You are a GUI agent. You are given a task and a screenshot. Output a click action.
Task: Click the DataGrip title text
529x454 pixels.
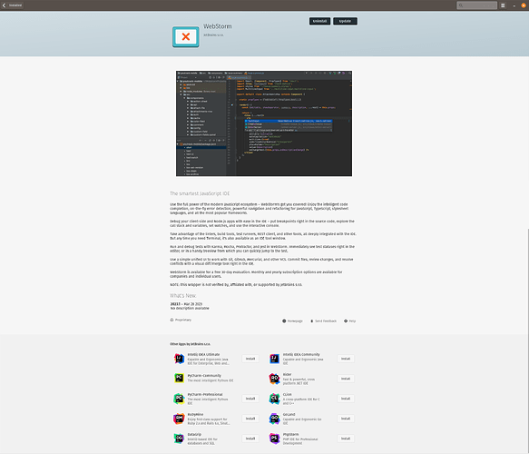[x=194, y=434]
